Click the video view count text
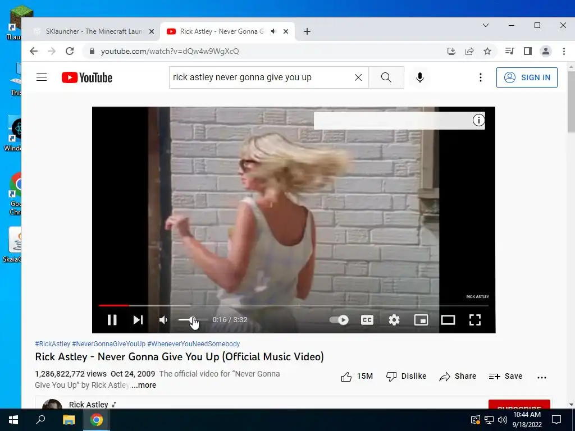Image resolution: width=575 pixels, height=431 pixels. click(x=71, y=374)
